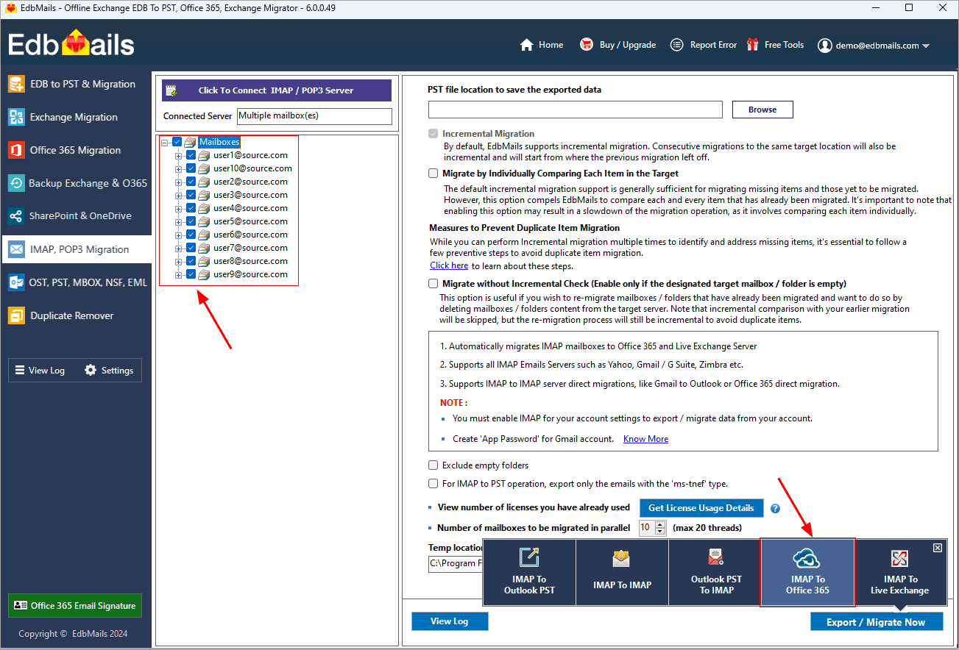The width and height of the screenshot is (959, 650).
Task: Click the Exchange Migration sidebar icon
Action: tap(16, 117)
